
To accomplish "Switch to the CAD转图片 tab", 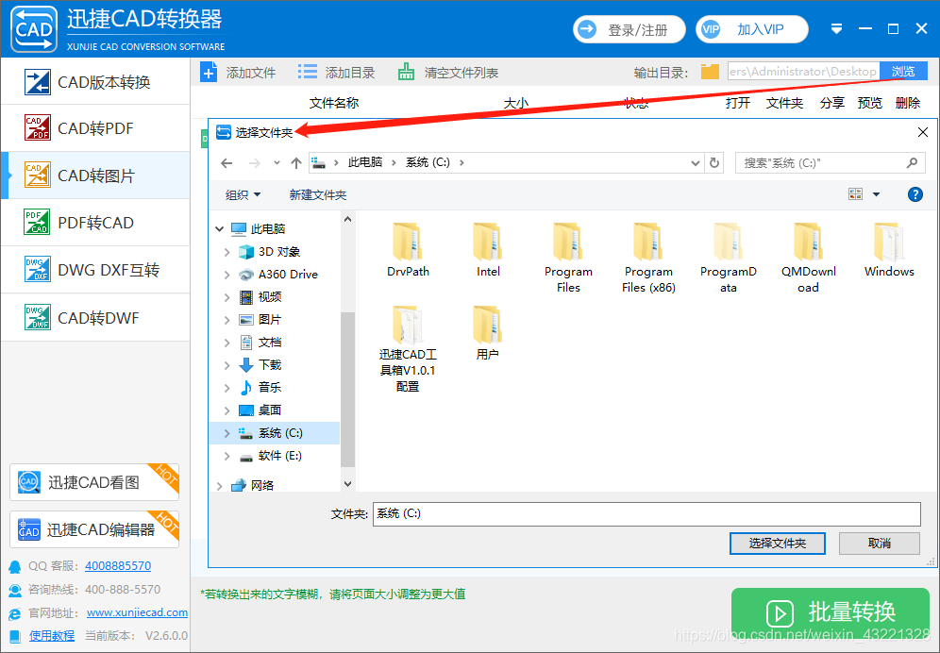I will click(96, 176).
